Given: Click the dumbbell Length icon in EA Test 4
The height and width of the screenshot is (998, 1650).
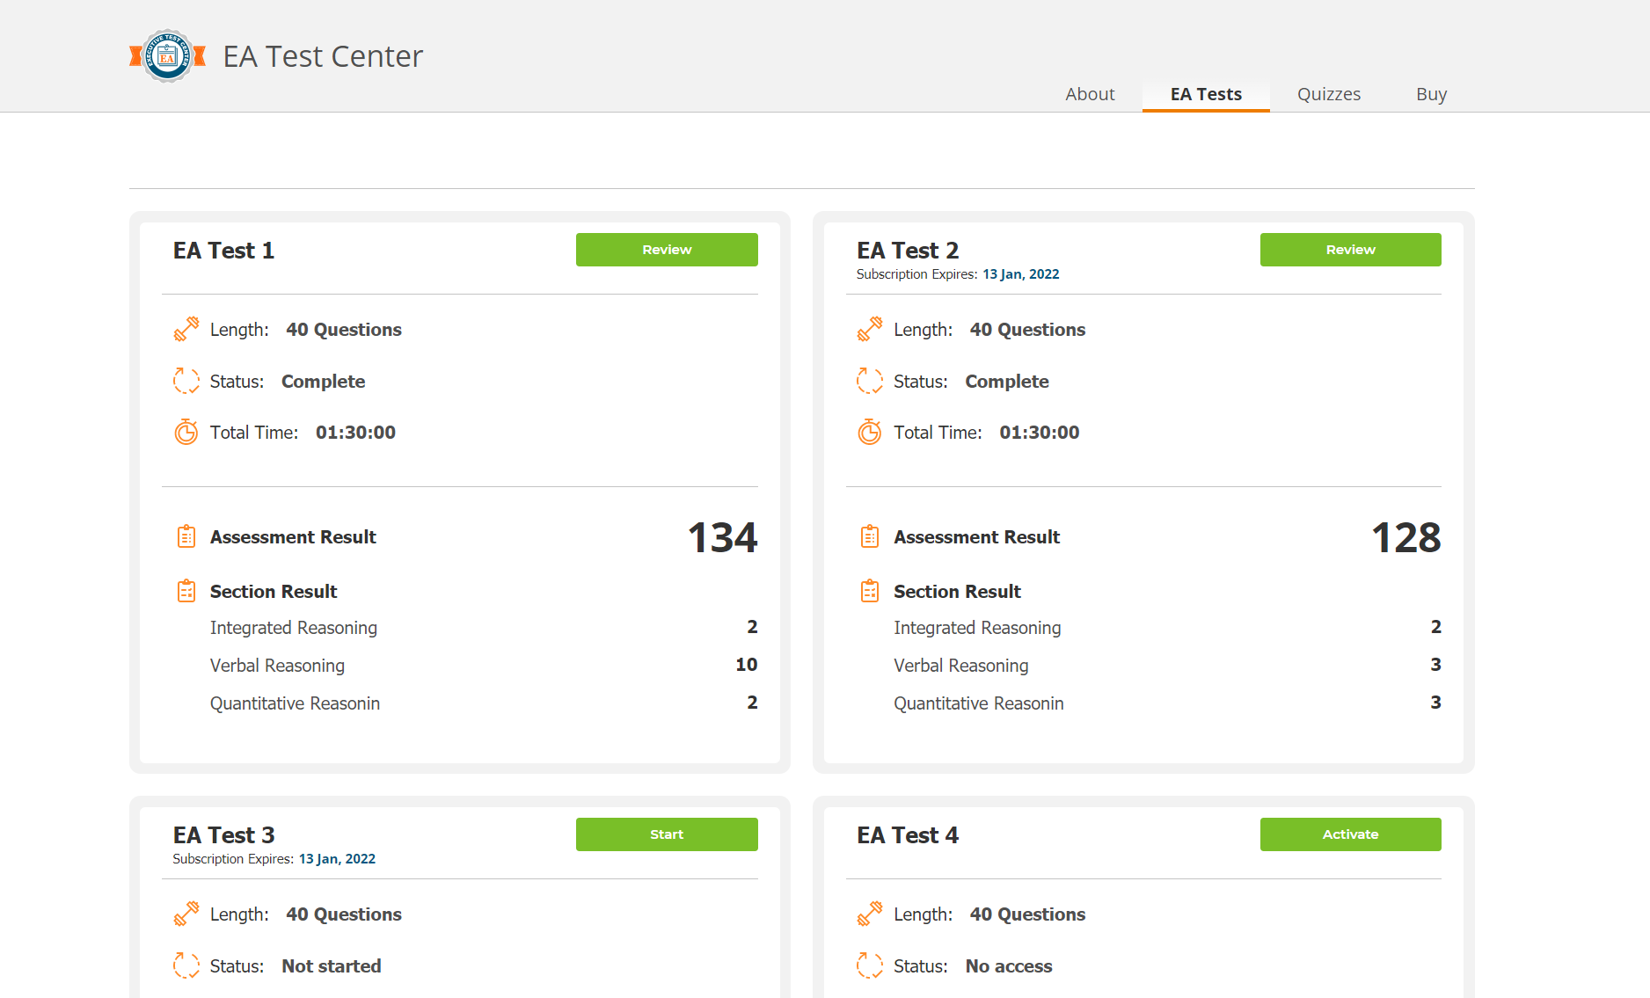Looking at the screenshot, I should pos(869,914).
